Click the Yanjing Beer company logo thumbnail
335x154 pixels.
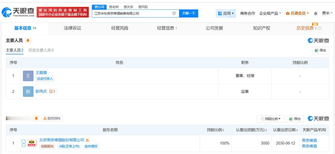click(x=32, y=143)
